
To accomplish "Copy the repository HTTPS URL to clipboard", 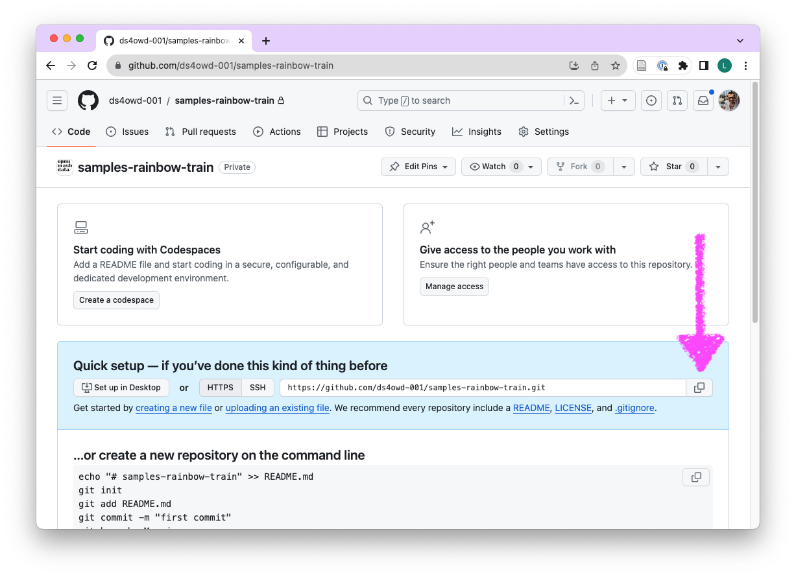I will 699,388.
